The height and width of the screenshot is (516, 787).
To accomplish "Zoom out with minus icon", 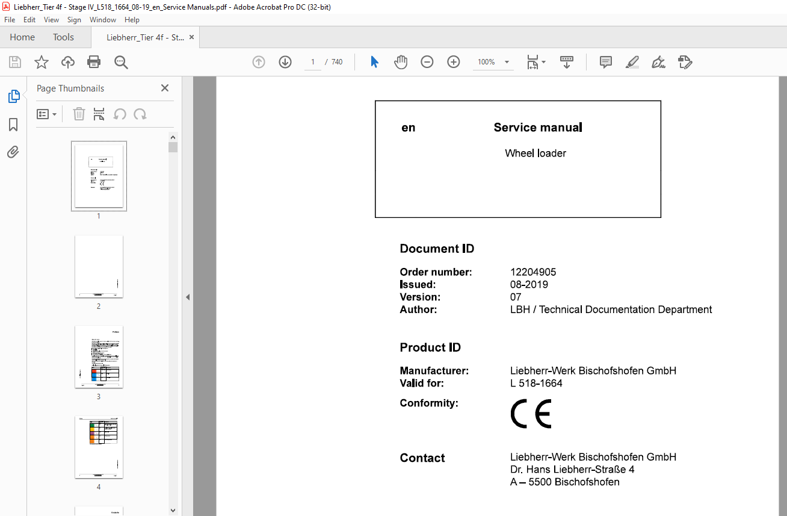I will click(427, 62).
